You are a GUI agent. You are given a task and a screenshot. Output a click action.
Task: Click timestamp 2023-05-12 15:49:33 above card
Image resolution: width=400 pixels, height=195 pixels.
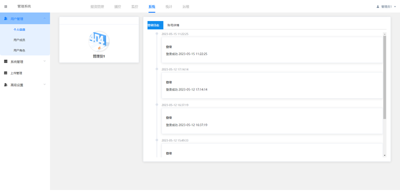coord(175,140)
